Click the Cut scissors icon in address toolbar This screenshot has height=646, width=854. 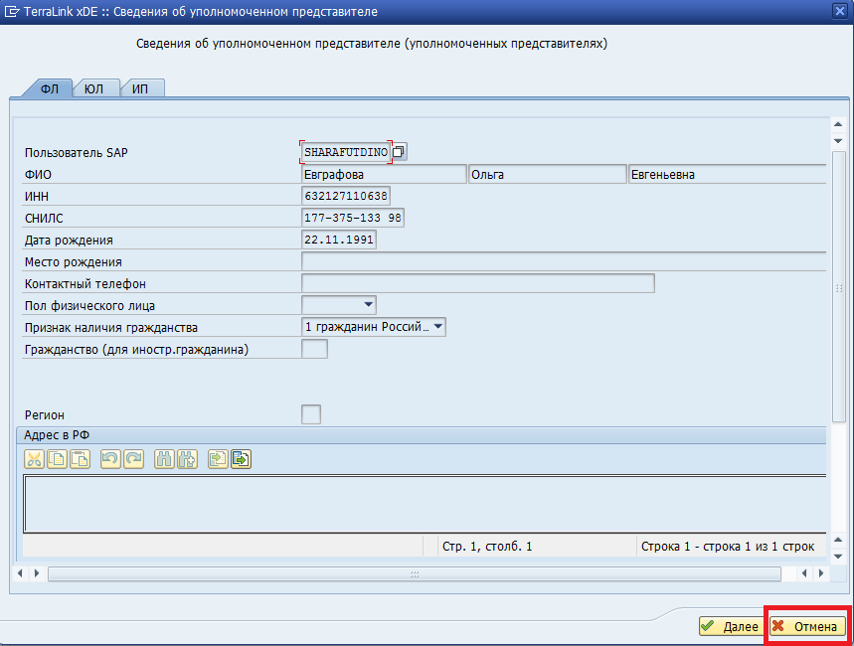34,458
